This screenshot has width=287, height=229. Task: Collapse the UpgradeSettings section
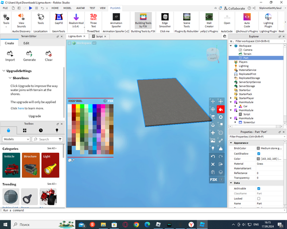click(3, 71)
